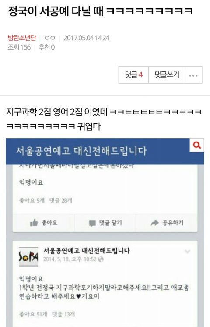Click the thumbs-up 좋아요 icon
The width and height of the screenshot is (210, 327).
click(x=34, y=223)
